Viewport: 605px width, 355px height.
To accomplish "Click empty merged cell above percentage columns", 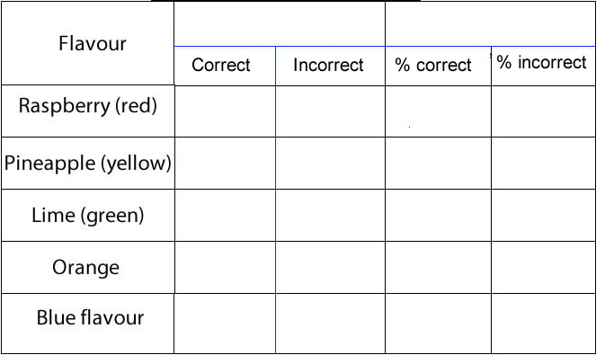I will [x=491, y=24].
